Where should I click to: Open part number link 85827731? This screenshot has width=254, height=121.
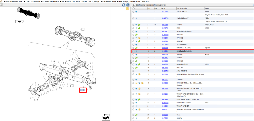coord(165,12)
